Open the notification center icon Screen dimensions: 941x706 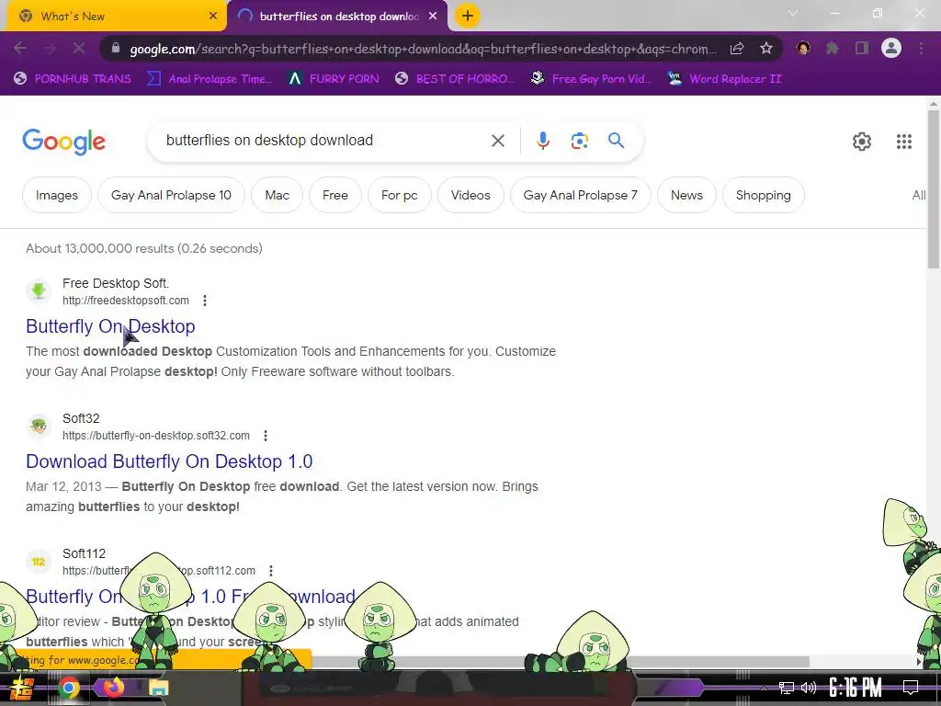pos(911,688)
